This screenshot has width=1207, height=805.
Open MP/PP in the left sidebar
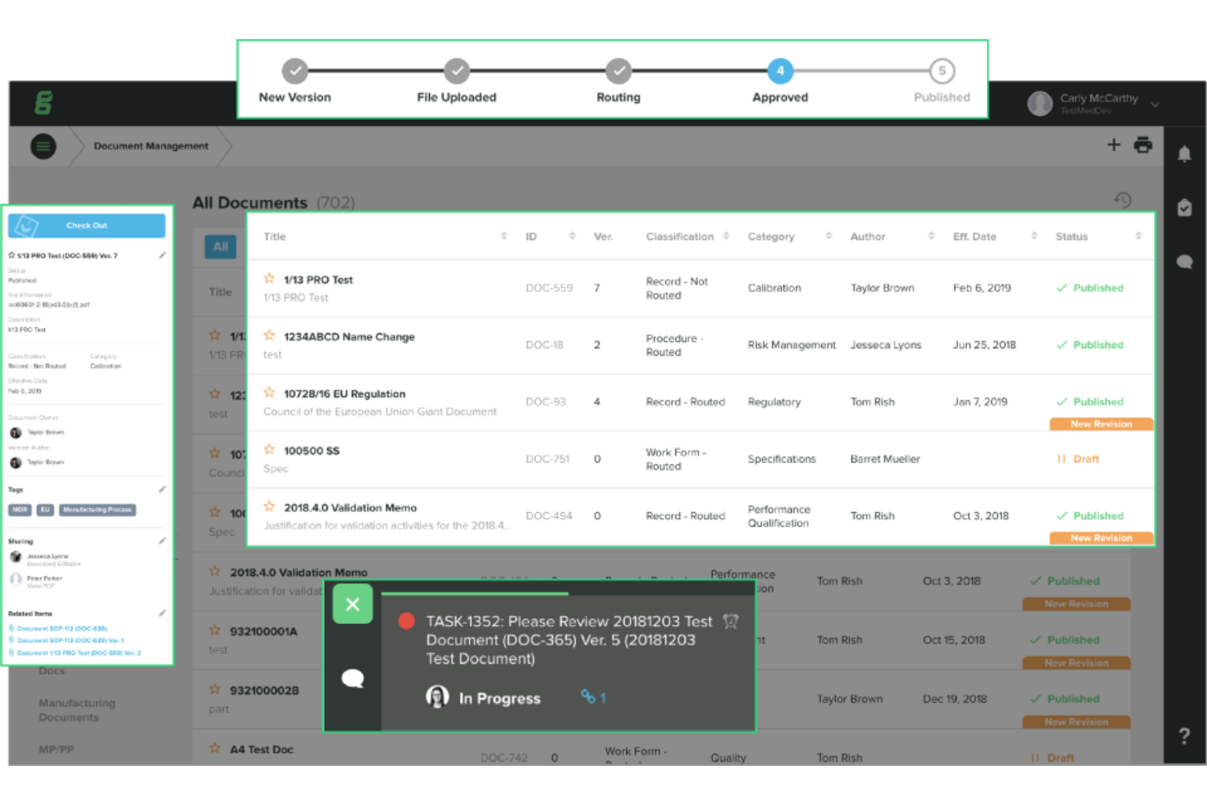[56, 750]
